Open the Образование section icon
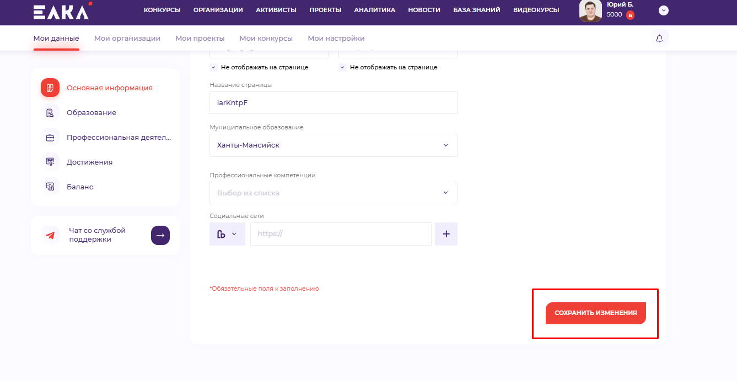The height and width of the screenshot is (381, 737). pos(50,113)
